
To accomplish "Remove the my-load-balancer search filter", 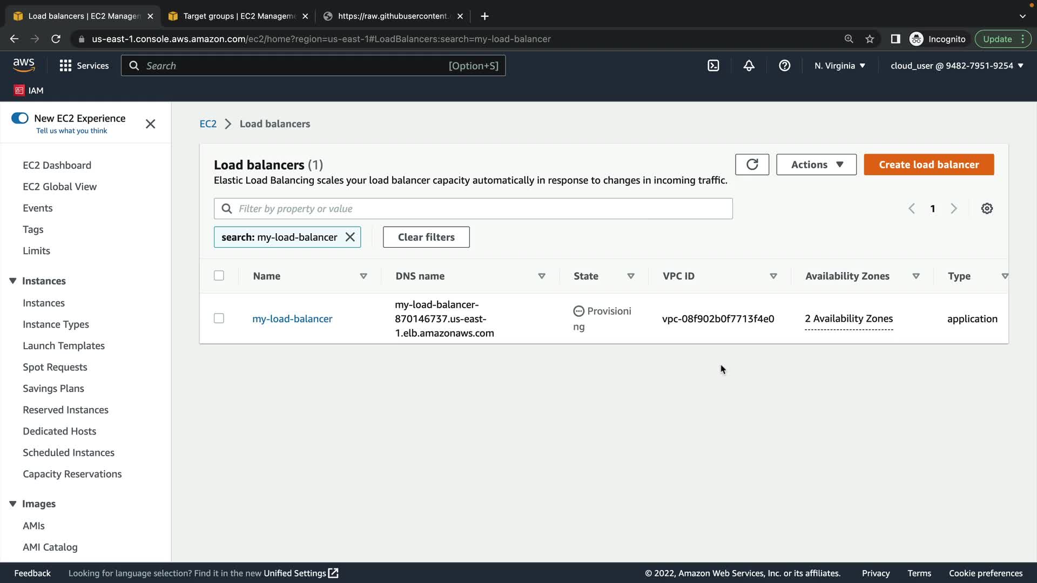I will point(350,237).
